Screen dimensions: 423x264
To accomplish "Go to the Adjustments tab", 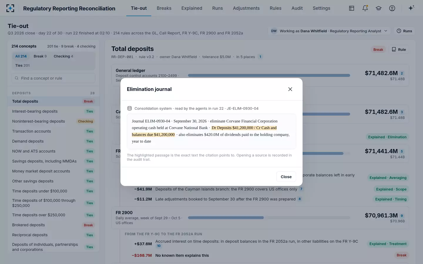I will pos(246,8).
